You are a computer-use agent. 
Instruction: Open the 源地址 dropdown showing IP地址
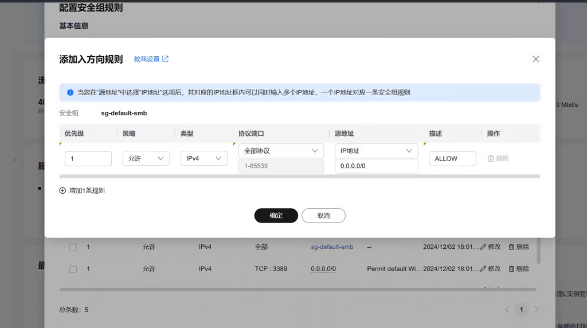pos(376,151)
